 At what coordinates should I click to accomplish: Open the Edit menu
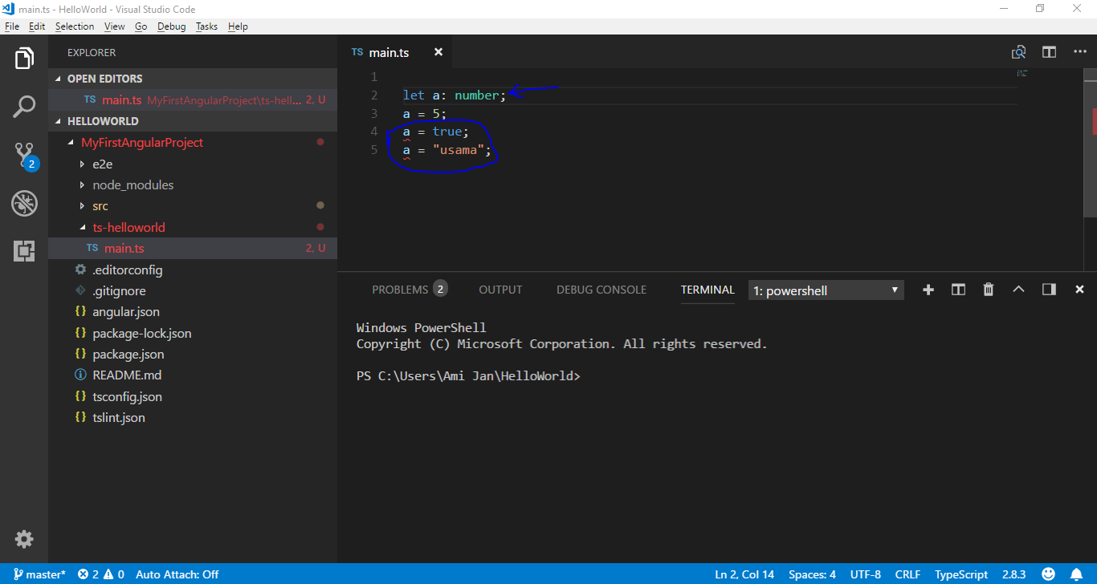pyautogui.click(x=37, y=26)
